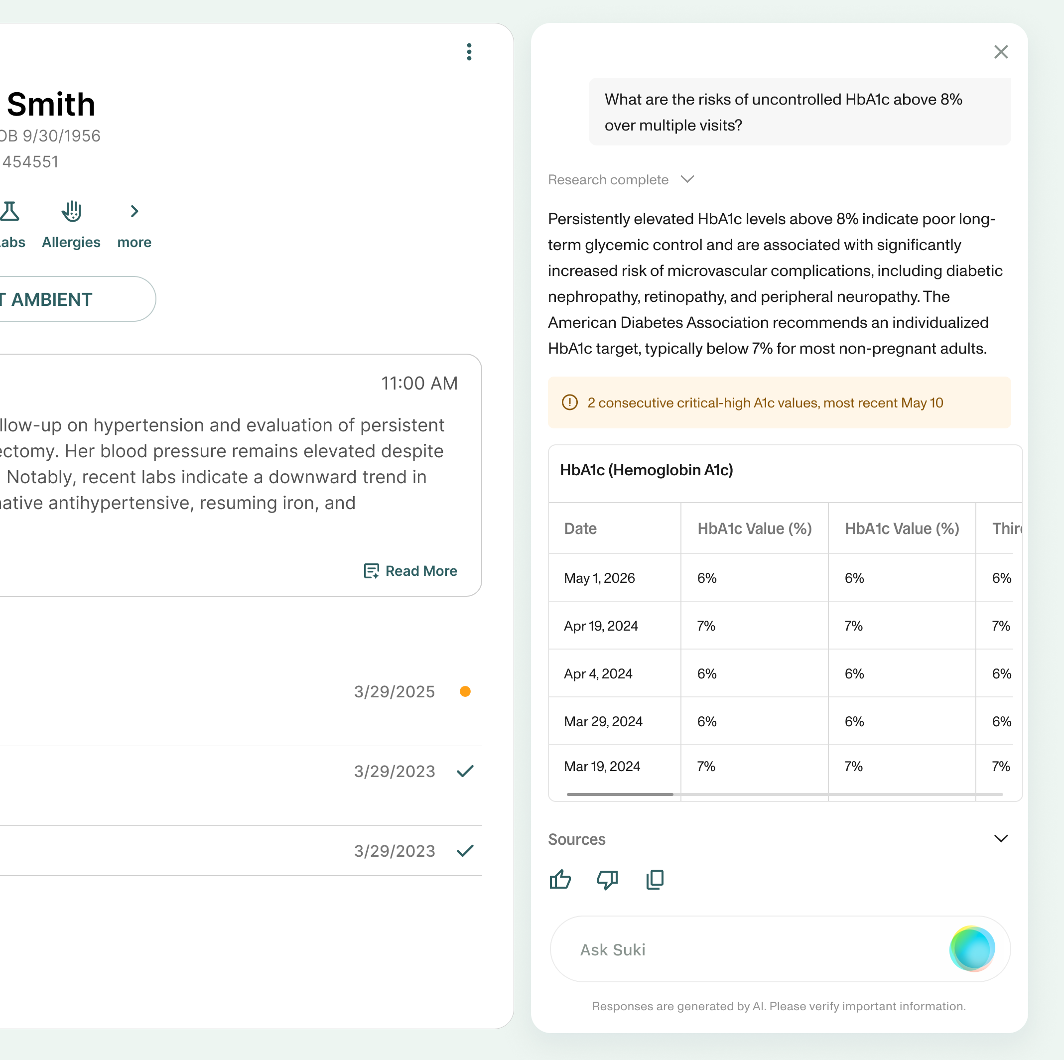Give the response a thumbs down

click(607, 879)
